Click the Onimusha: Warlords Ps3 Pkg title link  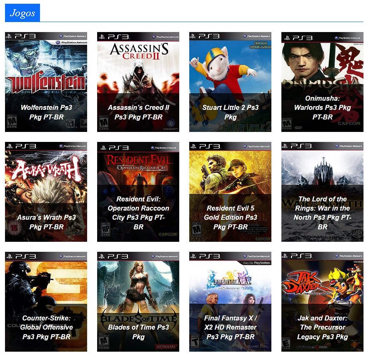(x=322, y=107)
